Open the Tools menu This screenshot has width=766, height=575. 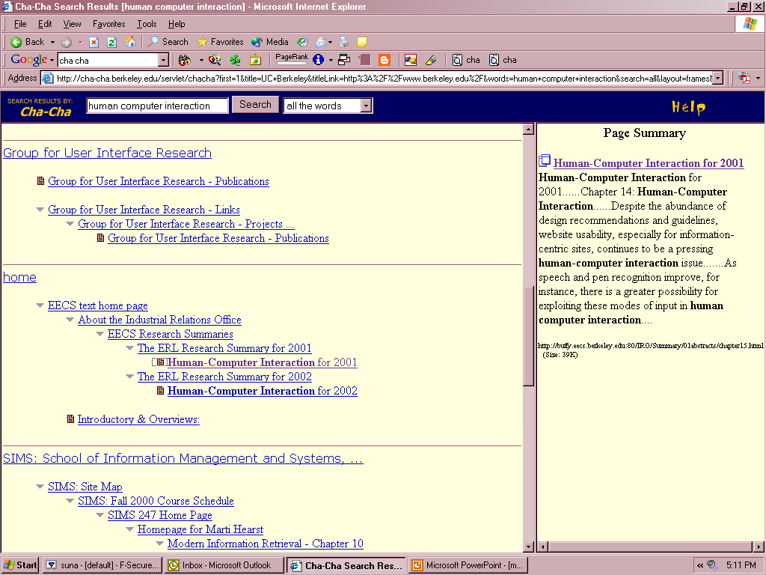(147, 24)
